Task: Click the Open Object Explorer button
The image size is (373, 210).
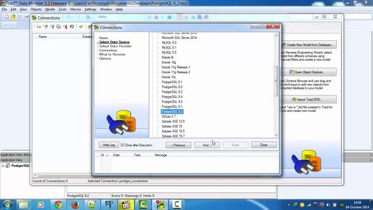Action: [x=309, y=72]
